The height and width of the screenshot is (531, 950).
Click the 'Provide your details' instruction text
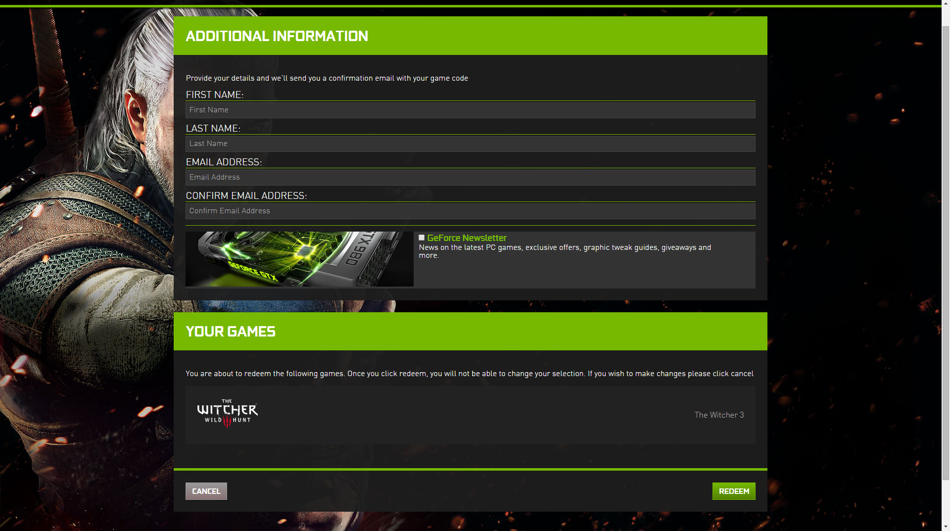point(327,78)
